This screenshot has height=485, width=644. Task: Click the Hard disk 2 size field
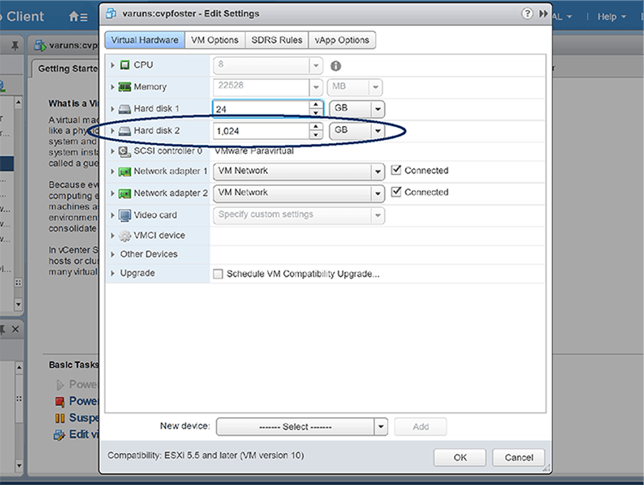pyautogui.click(x=262, y=131)
